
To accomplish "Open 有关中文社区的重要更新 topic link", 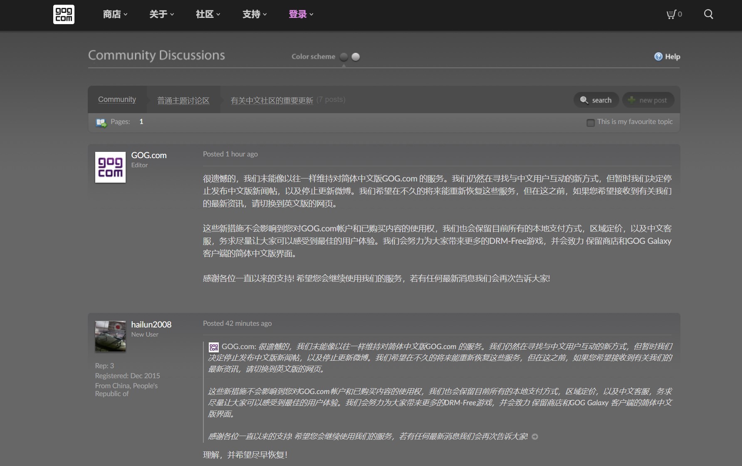I will (x=272, y=100).
